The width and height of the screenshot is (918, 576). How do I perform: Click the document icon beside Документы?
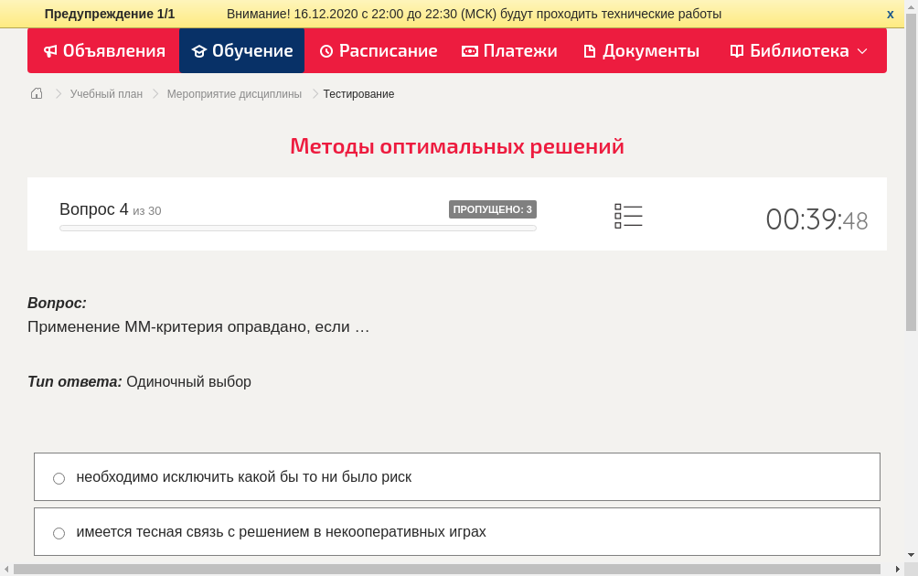[588, 51]
